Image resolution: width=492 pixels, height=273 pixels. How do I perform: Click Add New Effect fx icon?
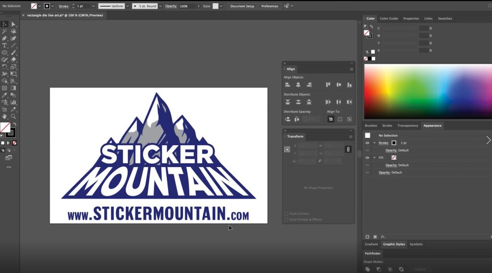pyautogui.click(x=383, y=237)
